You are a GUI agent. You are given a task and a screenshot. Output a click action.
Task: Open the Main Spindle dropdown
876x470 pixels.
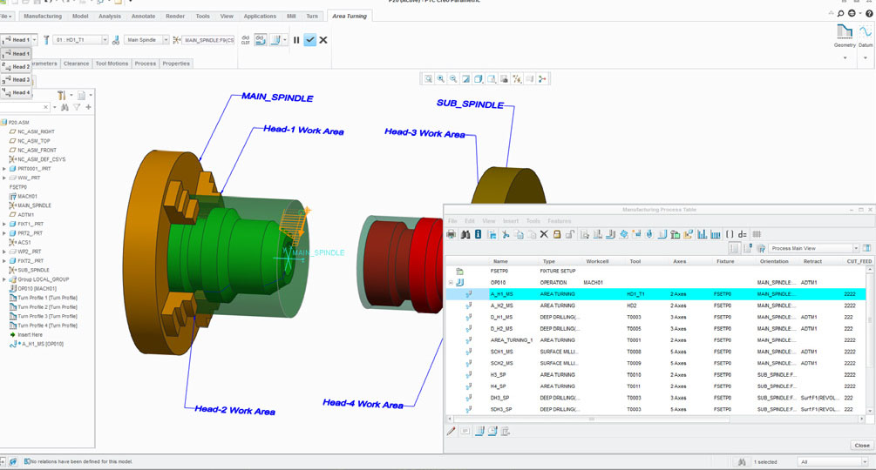pyautogui.click(x=166, y=39)
